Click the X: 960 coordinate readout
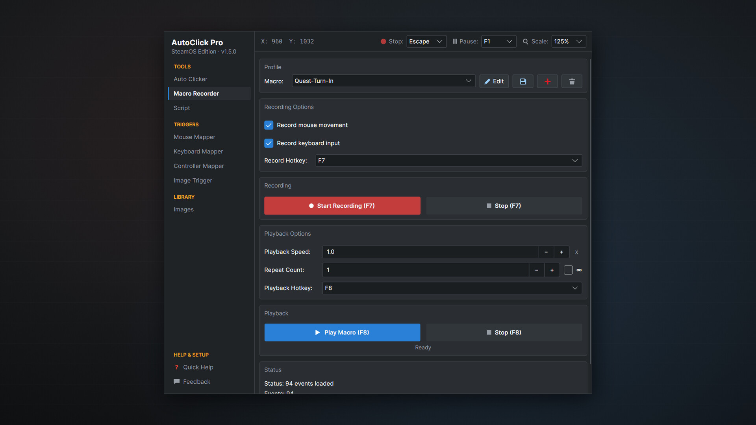756x425 pixels. tap(272, 41)
